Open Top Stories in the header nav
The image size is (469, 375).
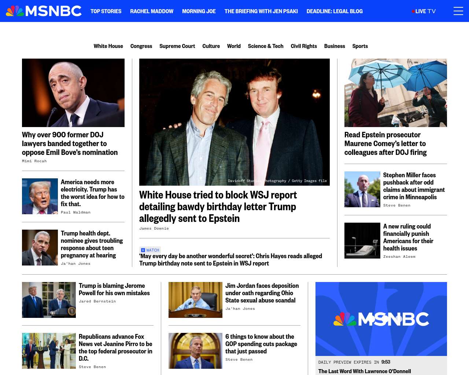coord(106,11)
